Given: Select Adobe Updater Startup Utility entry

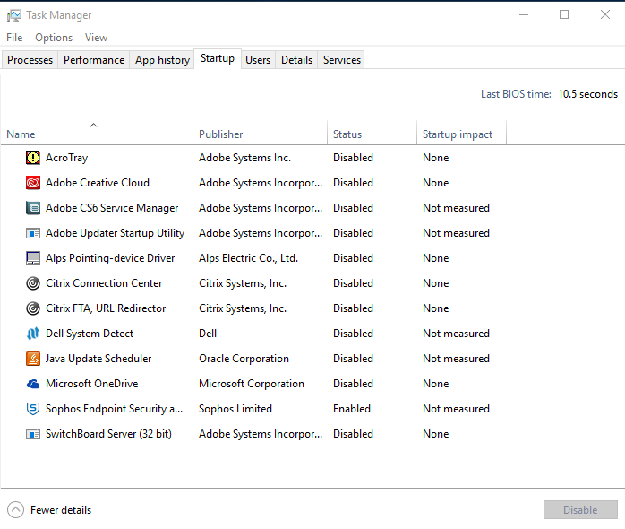Looking at the screenshot, I should [115, 233].
